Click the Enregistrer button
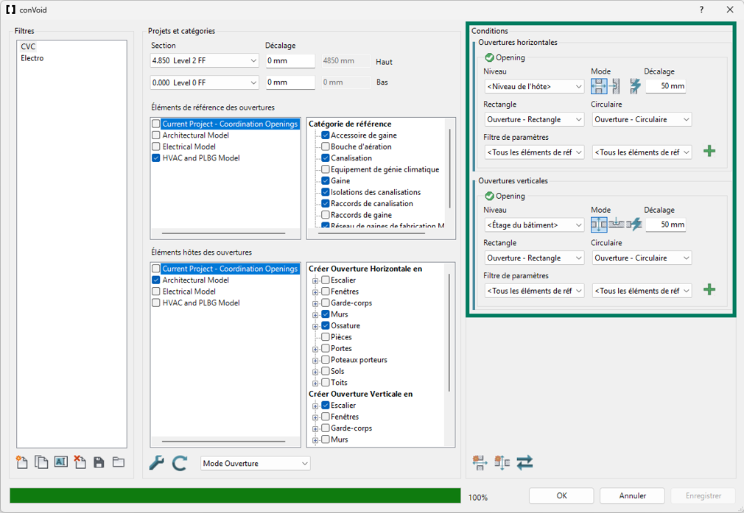The width and height of the screenshot is (744, 530). click(x=703, y=495)
